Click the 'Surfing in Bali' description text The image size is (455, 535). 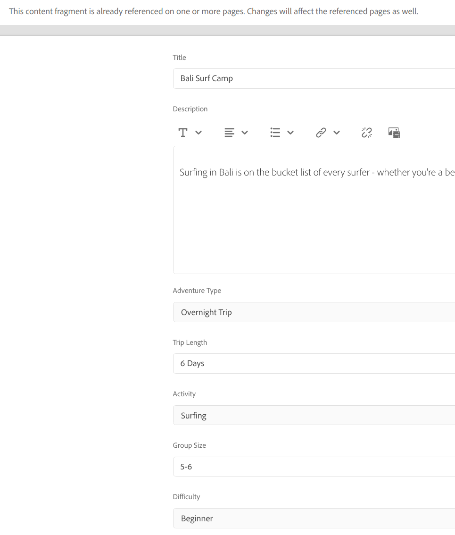[317, 172]
